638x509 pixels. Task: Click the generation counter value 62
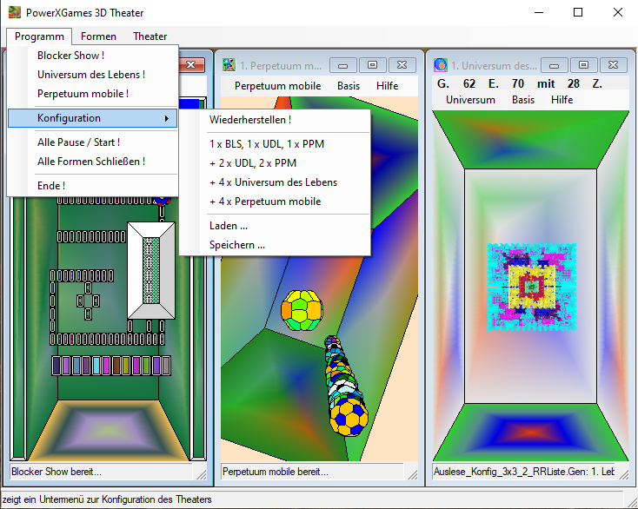[x=469, y=83]
